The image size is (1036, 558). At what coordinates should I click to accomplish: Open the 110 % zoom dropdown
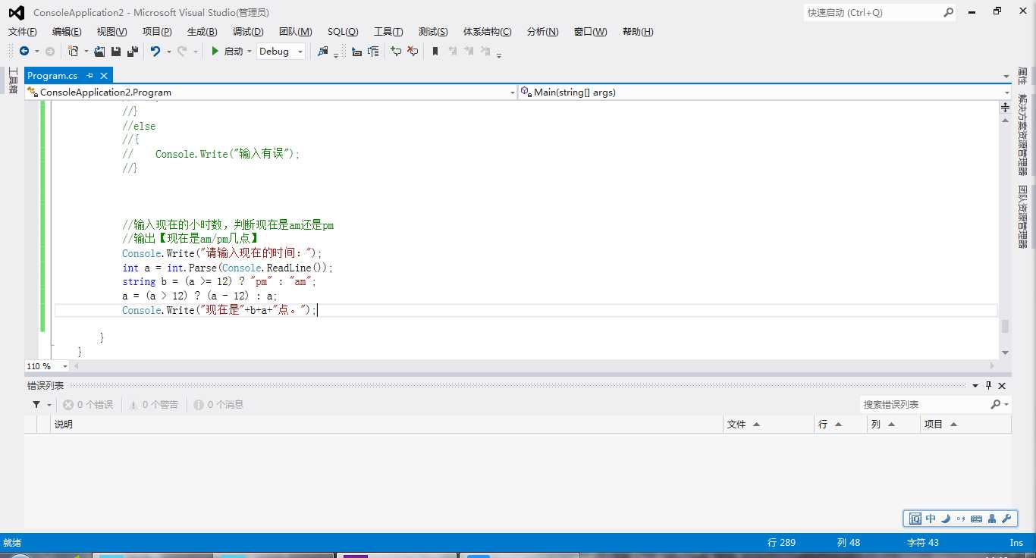pyautogui.click(x=64, y=366)
